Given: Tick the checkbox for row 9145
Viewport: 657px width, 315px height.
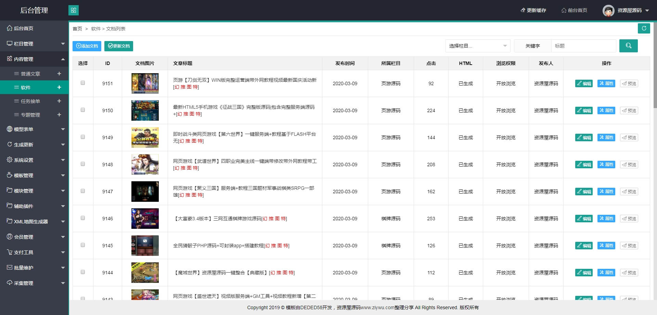Looking at the screenshot, I should (83, 245).
